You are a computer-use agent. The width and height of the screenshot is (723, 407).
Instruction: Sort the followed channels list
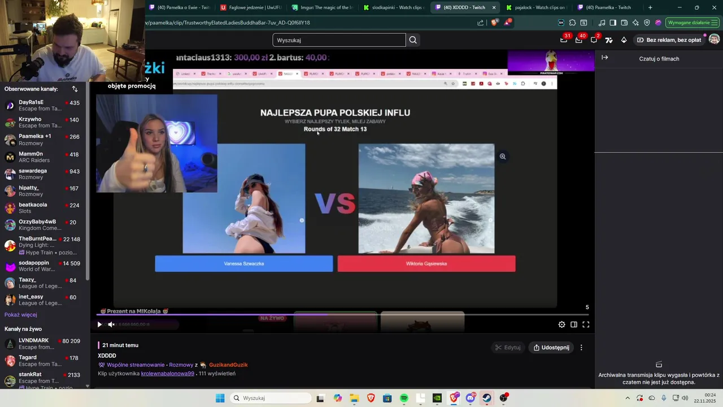[75, 89]
